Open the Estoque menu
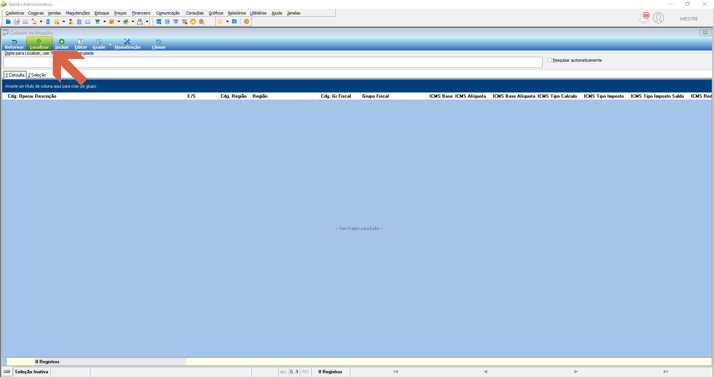This screenshot has height=377, width=714. (102, 13)
